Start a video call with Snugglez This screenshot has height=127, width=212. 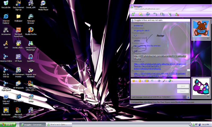[148, 14]
